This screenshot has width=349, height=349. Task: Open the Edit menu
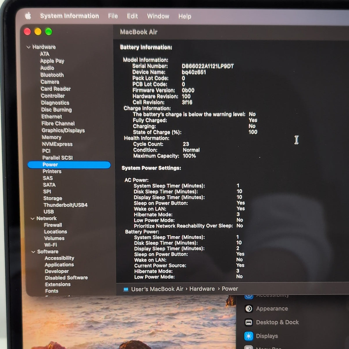pyautogui.click(x=132, y=16)
